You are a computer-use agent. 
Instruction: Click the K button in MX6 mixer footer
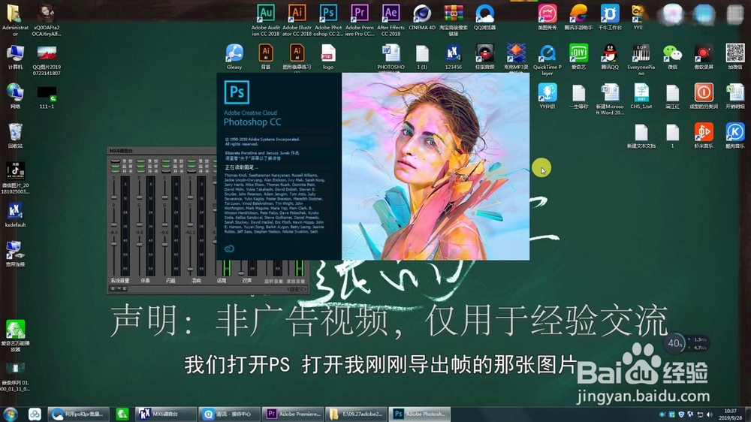click(x=125, y=289)
